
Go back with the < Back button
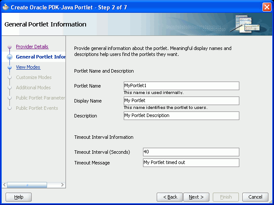point(170,197)
